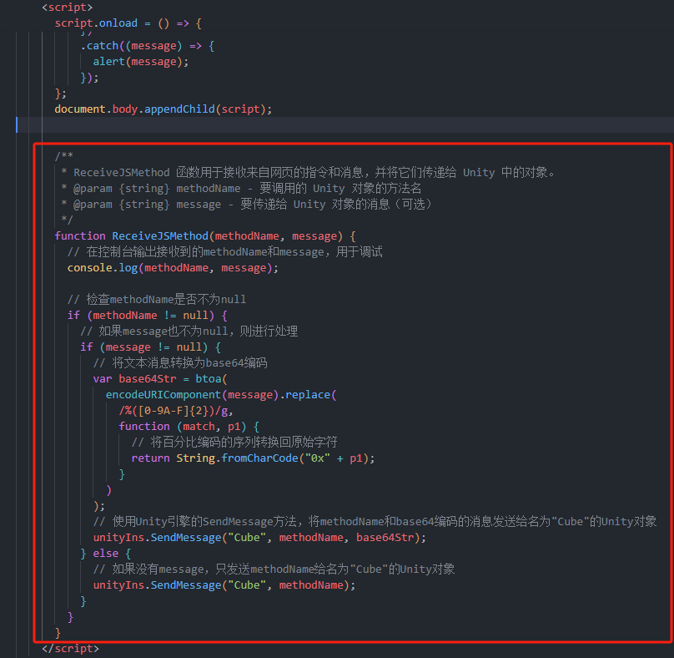This screenshot has height=658, width=674.
Task: Click the 'if (message != null) {' line
Action: click(x=150, y=347)
